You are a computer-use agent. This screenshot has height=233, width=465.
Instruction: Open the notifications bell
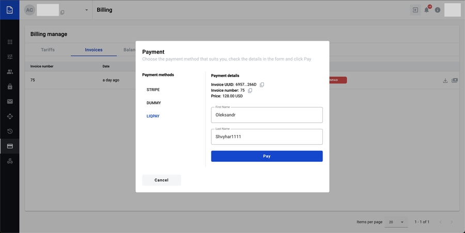point(426,10)
